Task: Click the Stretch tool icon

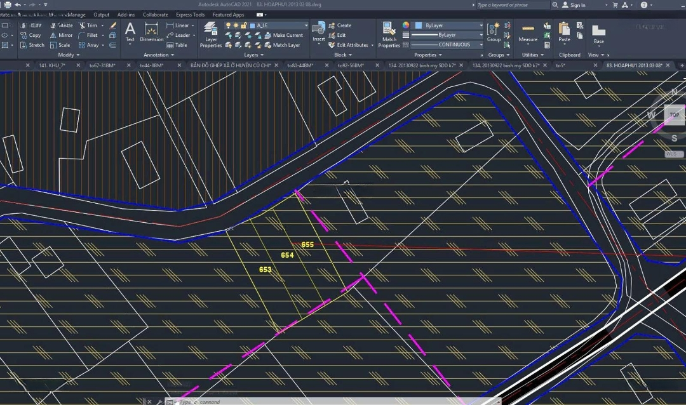Action: coord(23,45)
